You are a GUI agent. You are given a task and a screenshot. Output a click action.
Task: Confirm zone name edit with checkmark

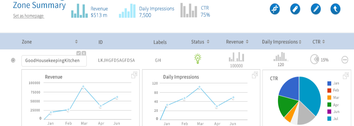78,53
